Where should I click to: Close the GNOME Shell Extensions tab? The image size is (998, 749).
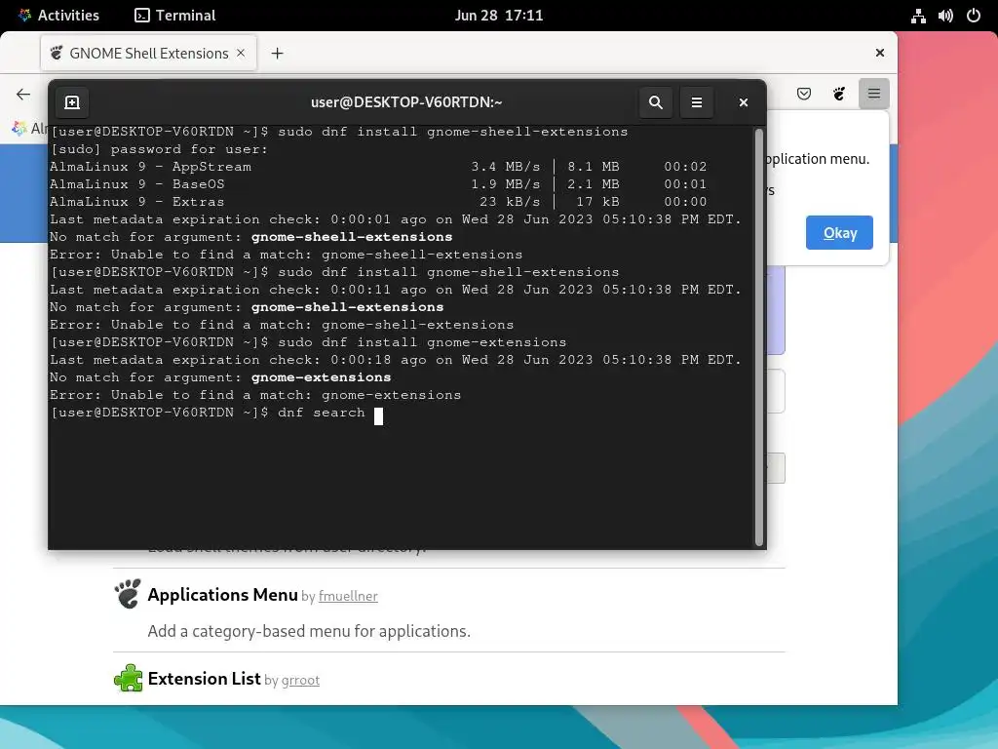click(x=241, y=53)
